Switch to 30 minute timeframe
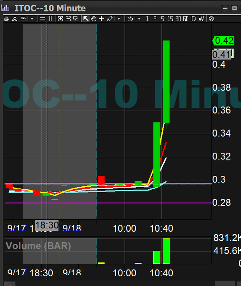 (x=178, y=19)
